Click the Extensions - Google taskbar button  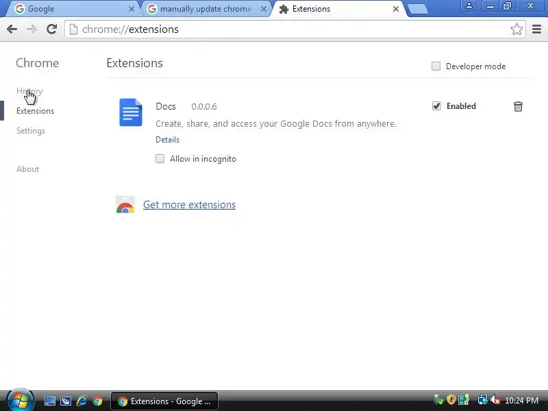point(164,401)
